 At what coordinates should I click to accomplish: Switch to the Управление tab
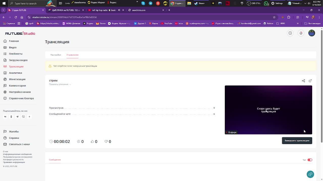[72, 55]
